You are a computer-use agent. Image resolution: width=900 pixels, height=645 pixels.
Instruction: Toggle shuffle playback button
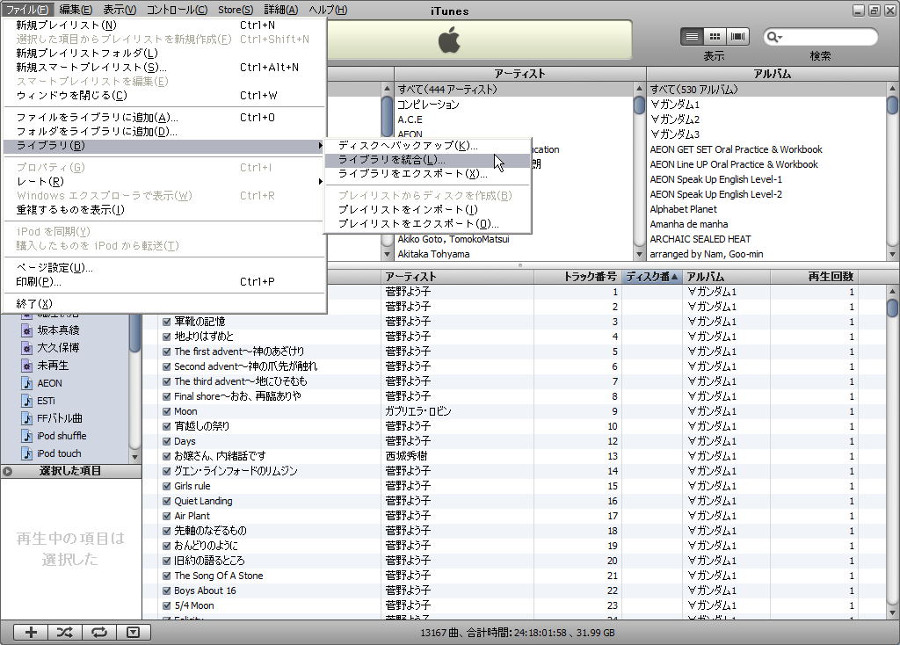coord(65,632)
